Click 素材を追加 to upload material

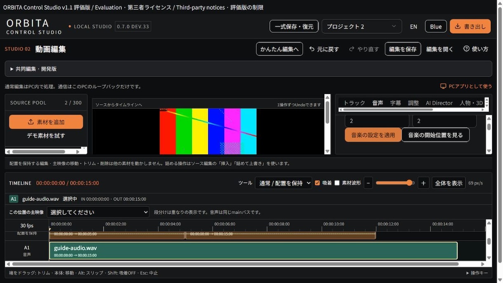(x=46, y=122)
